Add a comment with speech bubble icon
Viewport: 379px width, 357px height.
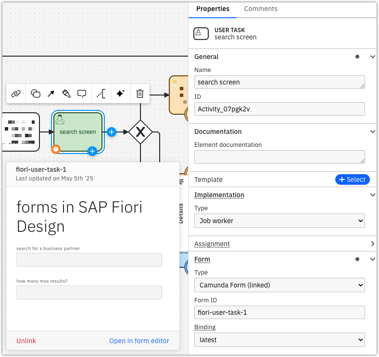tap(82, 94)
